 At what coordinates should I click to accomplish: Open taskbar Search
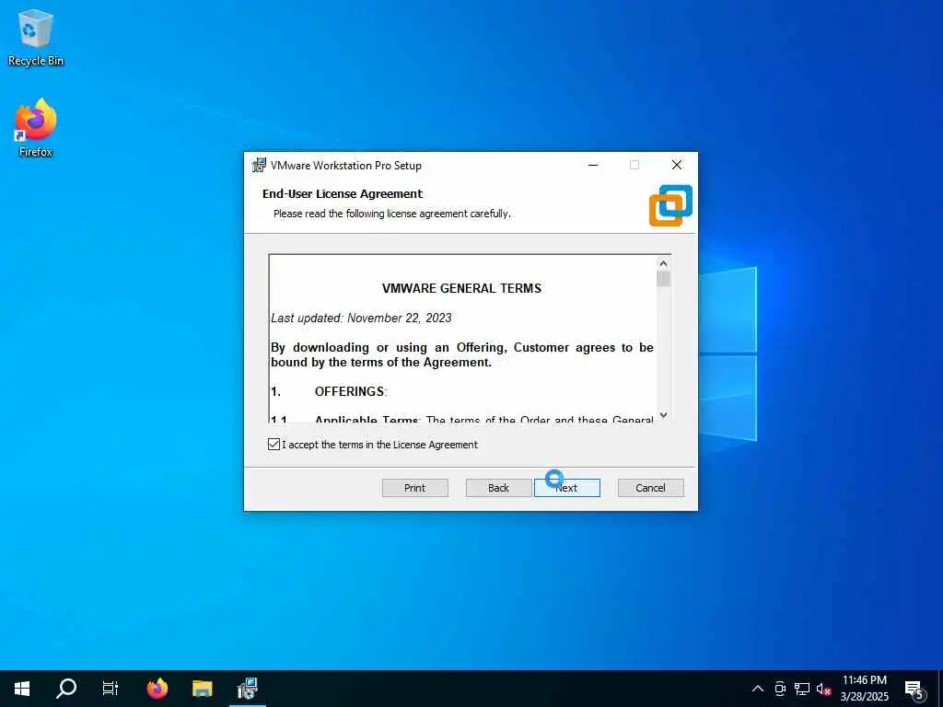click(66, 689)
